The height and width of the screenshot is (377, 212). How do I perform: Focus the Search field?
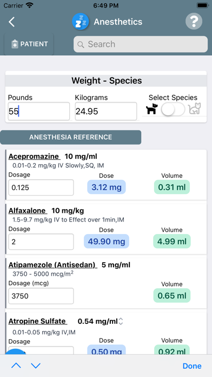141,44
